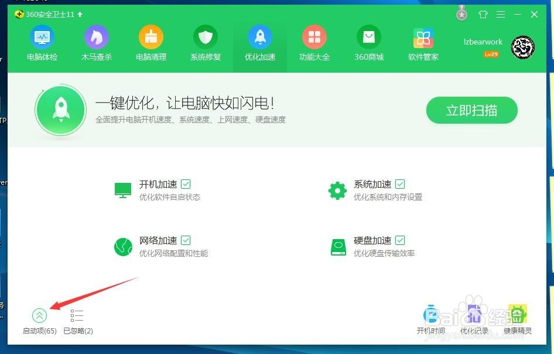
Task: Open the 电脑体检 computer checkup icon
Action: click(x=42, y=37)
